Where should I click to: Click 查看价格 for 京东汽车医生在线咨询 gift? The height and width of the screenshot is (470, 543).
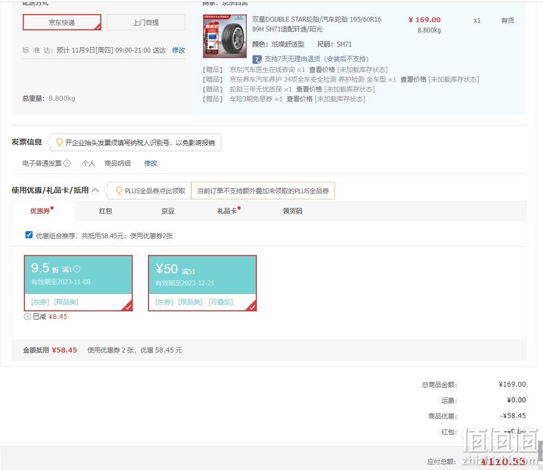(x=322, y=69)
